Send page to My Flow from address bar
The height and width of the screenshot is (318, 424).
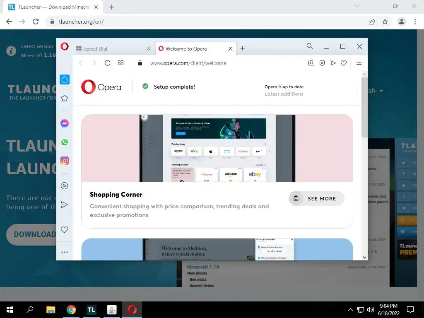[333, 63]
